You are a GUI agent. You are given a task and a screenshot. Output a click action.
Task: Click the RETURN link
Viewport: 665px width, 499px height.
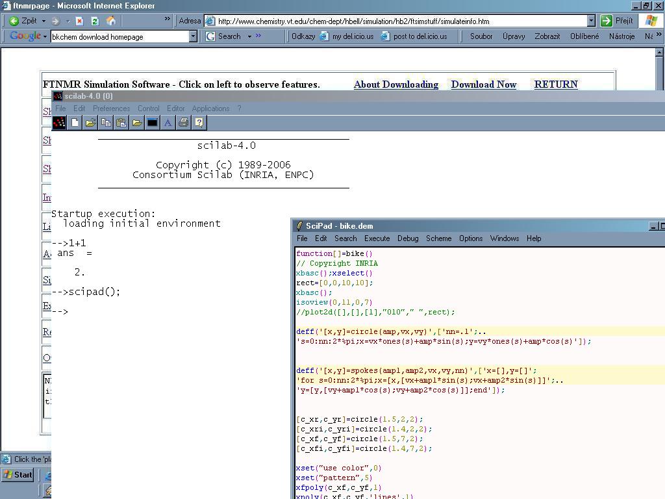coord(556,84)
